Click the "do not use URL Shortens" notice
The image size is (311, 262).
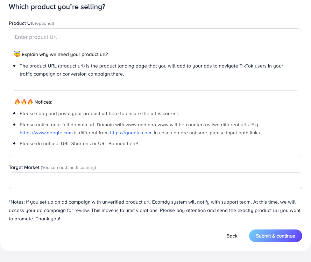[x=79, y=144]
